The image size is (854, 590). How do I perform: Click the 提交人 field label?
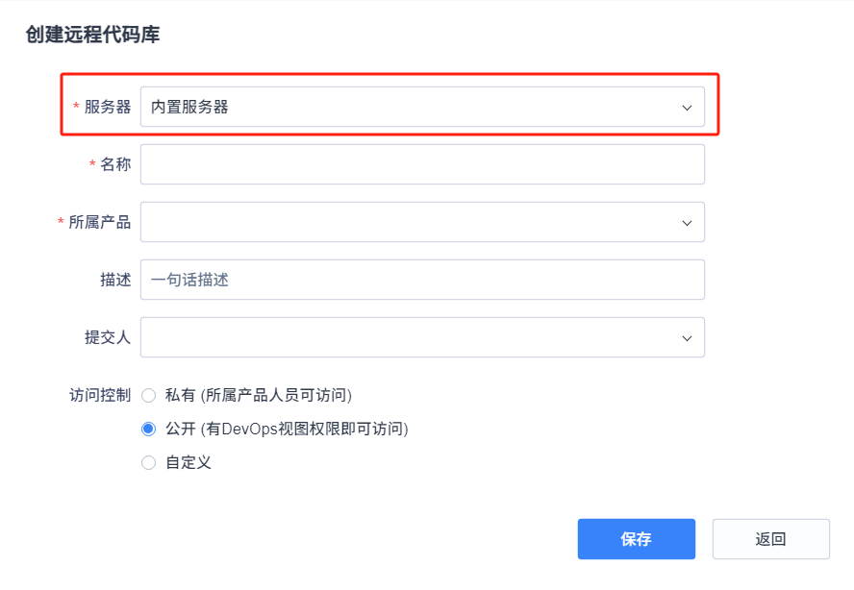(108, 337)
